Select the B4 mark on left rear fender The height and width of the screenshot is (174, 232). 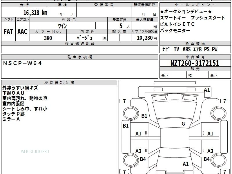click(143, 159)
